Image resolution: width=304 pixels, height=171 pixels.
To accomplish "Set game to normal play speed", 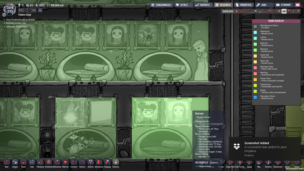I will click(25, 10).
